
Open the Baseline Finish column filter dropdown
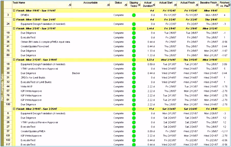[217, 5]
